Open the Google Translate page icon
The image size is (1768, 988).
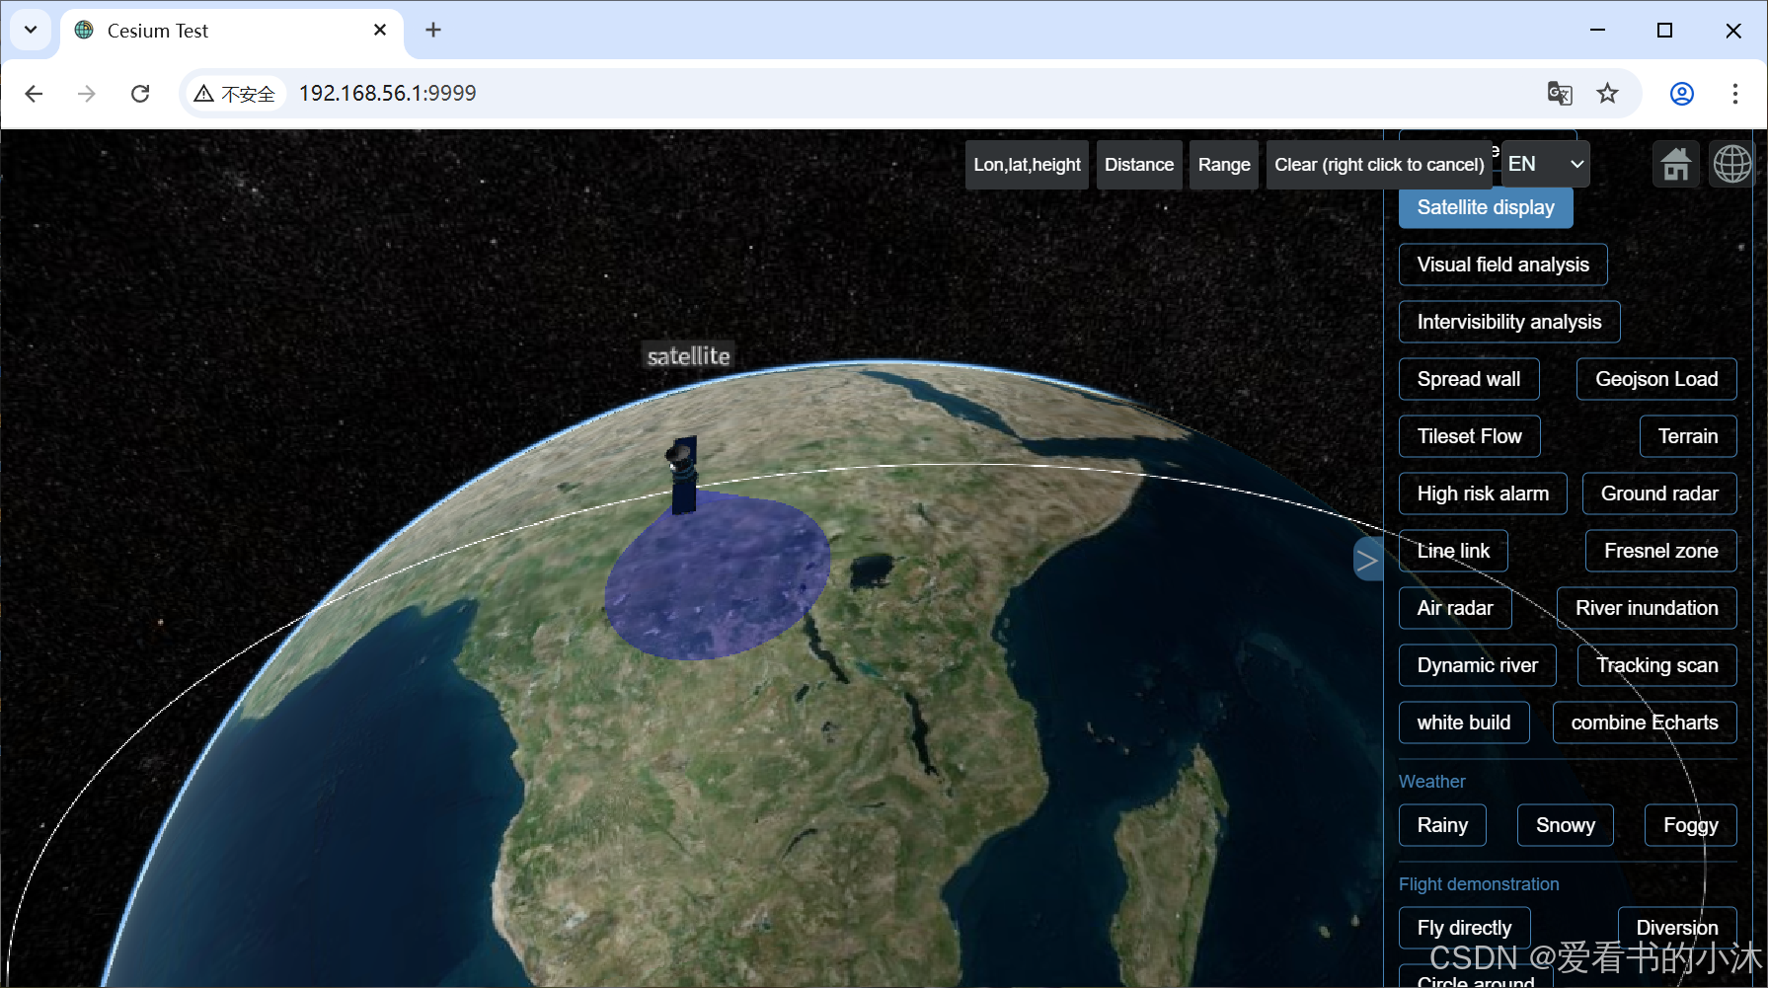point(1560,94)
